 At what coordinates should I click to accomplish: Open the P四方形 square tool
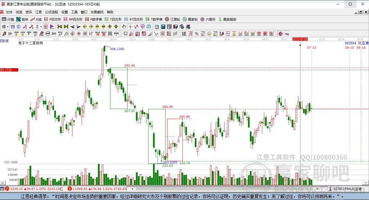click(53, 19)
